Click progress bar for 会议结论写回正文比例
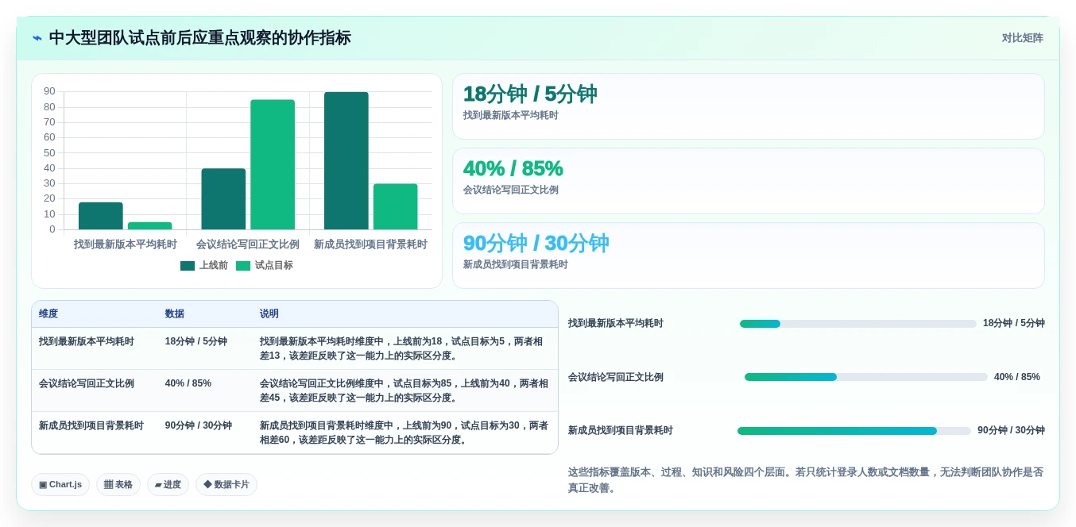 pos(866,377)
